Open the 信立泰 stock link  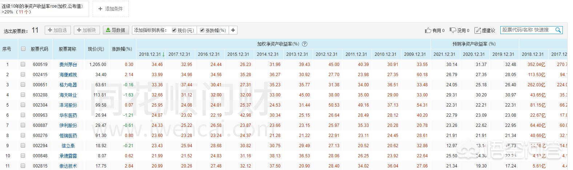[68, 146]
